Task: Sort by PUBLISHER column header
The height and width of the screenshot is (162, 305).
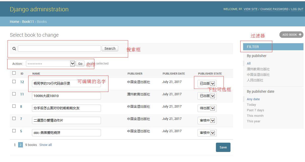Action: (x=135, y=74)
